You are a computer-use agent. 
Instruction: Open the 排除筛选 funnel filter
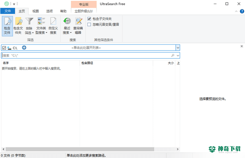coord(29,26)
